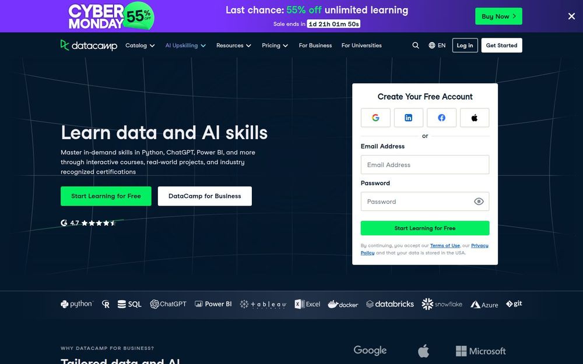
Task: Expand the Pricing menu
Action: pos(275,45)
